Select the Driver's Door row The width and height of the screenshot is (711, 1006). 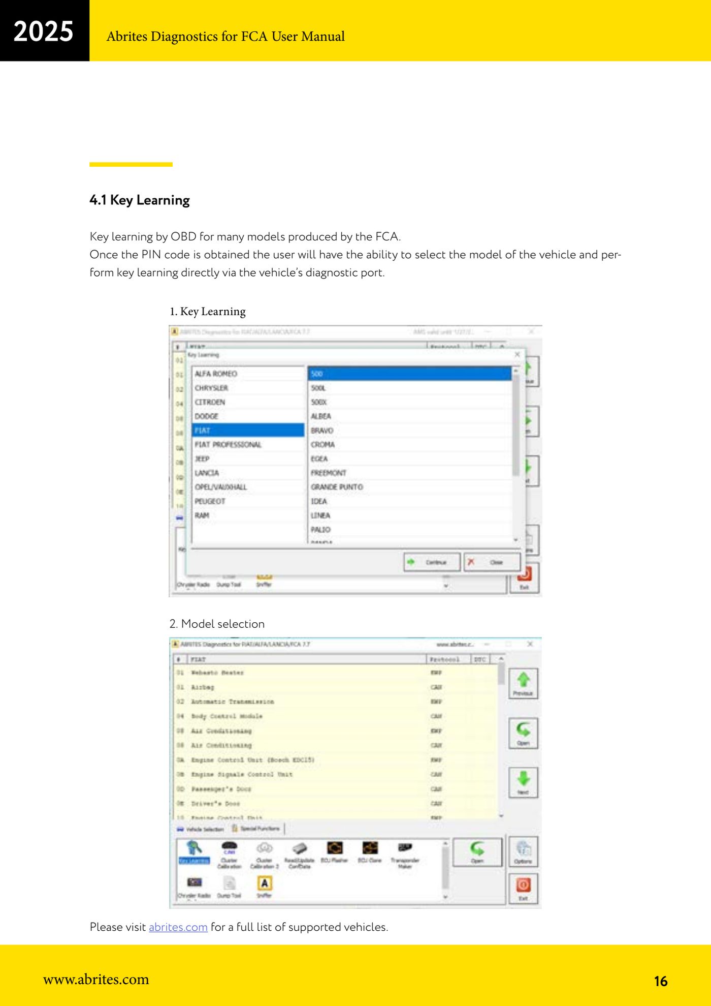point(335,804)
